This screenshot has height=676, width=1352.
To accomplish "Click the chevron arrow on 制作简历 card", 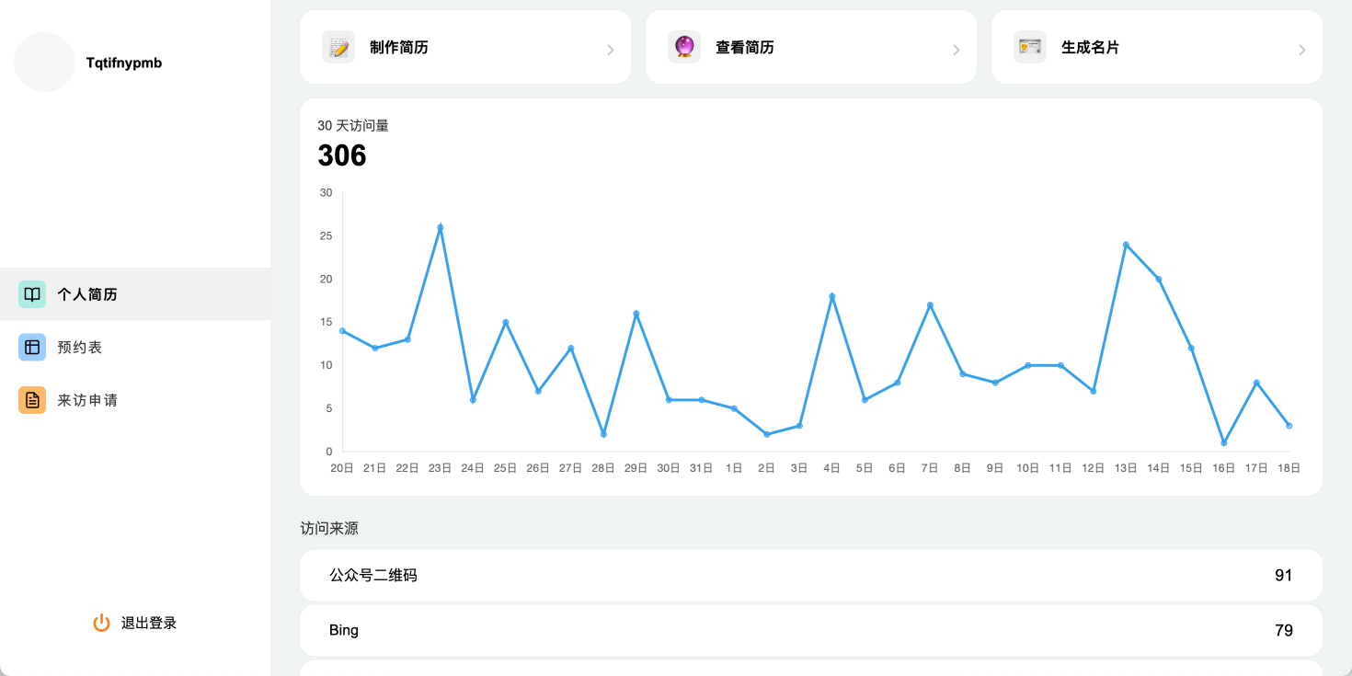I will tap(610, 51).
